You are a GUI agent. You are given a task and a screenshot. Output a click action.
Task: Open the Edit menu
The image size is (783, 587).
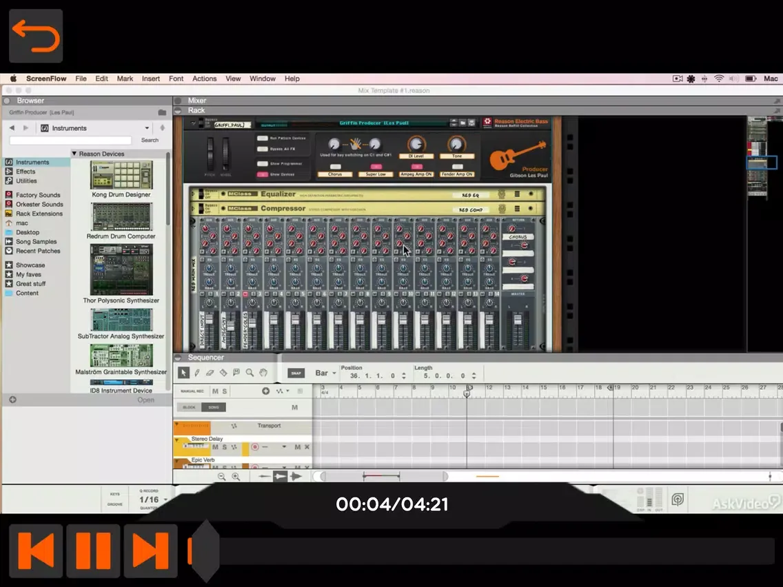click(101, 79)
